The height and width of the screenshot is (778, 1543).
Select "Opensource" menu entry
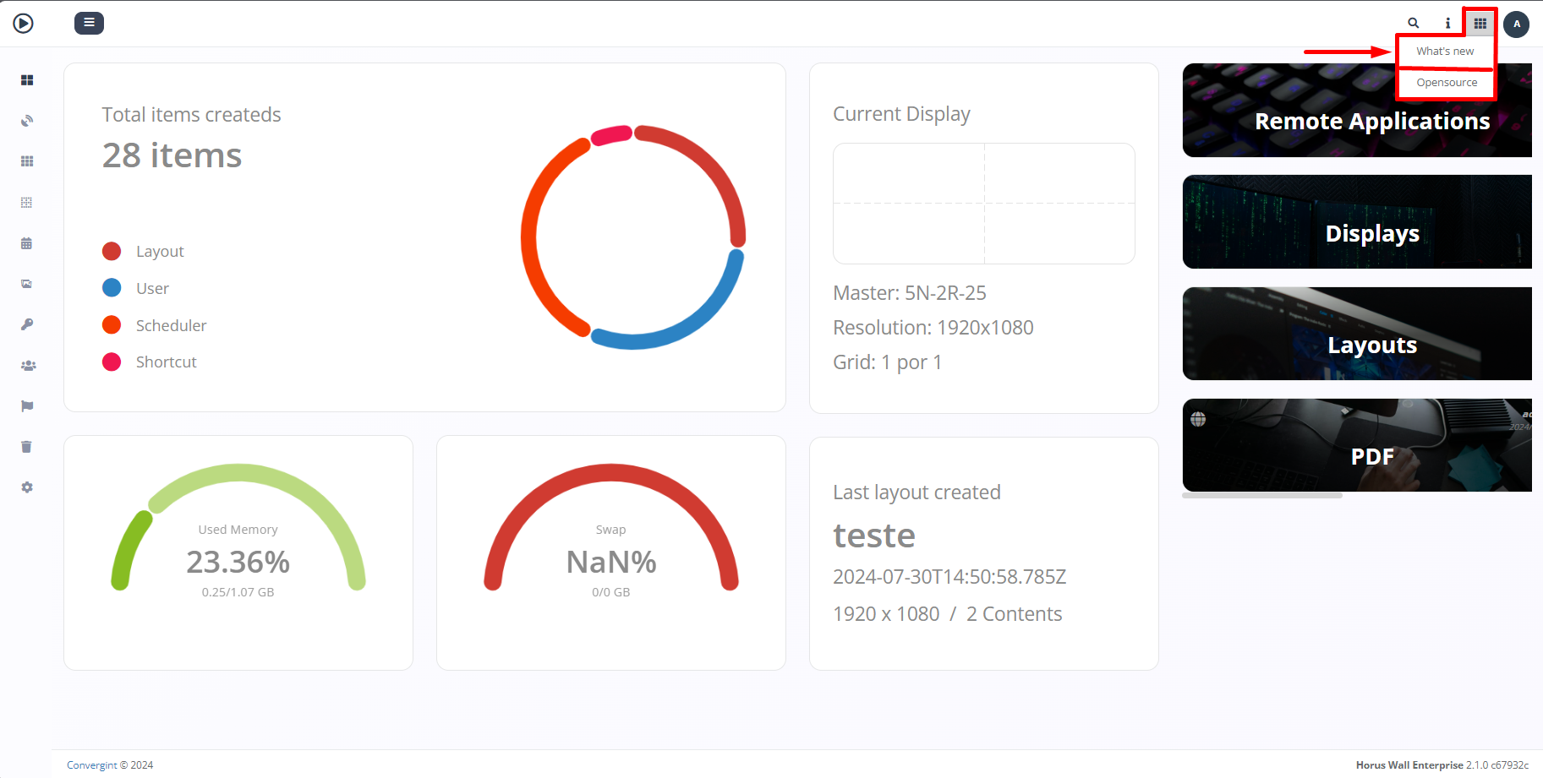coord(1447,83)
